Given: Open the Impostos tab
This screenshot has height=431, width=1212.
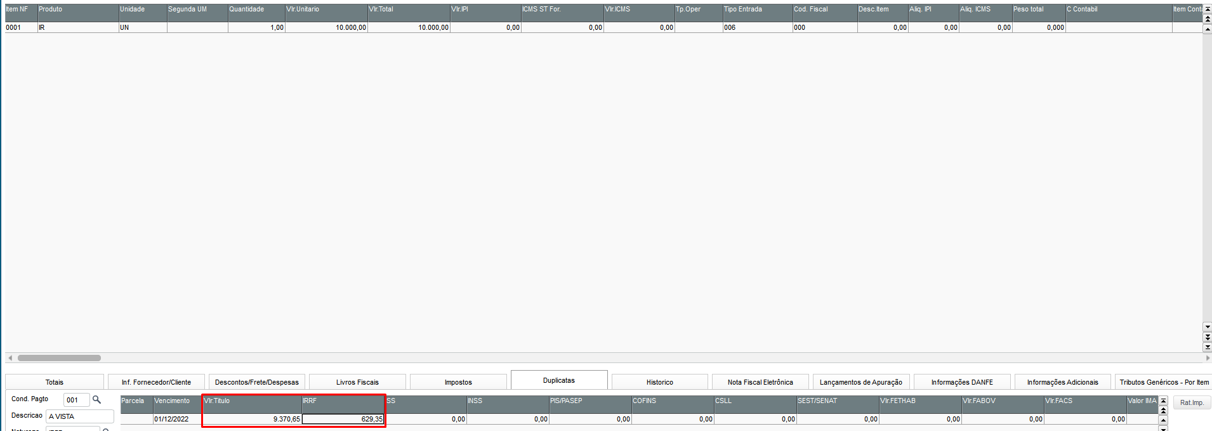Looking at the screenshot, I should click(458, 382).
